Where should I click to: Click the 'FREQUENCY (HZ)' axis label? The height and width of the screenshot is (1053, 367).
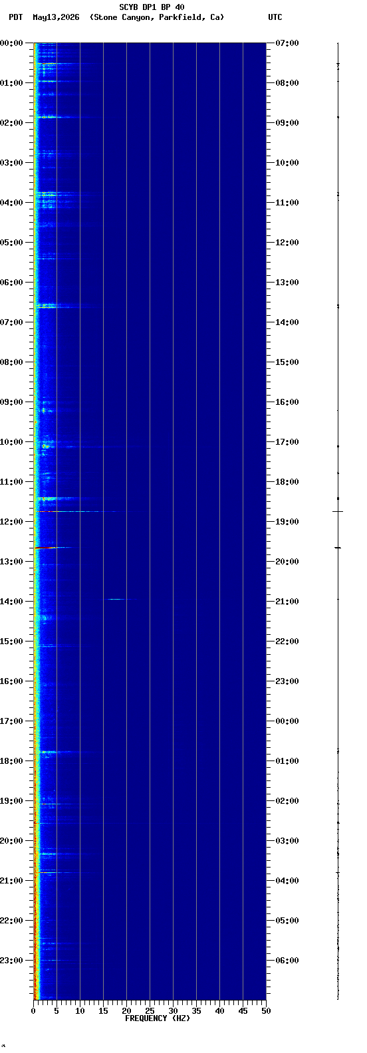158,1018
